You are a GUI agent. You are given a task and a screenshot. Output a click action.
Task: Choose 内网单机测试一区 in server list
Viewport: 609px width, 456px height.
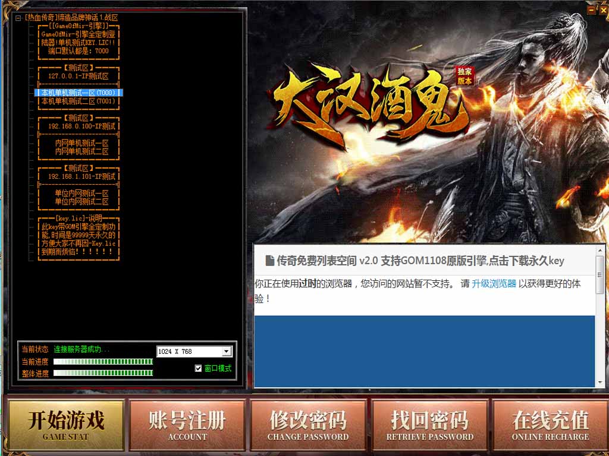pos(81,143)
